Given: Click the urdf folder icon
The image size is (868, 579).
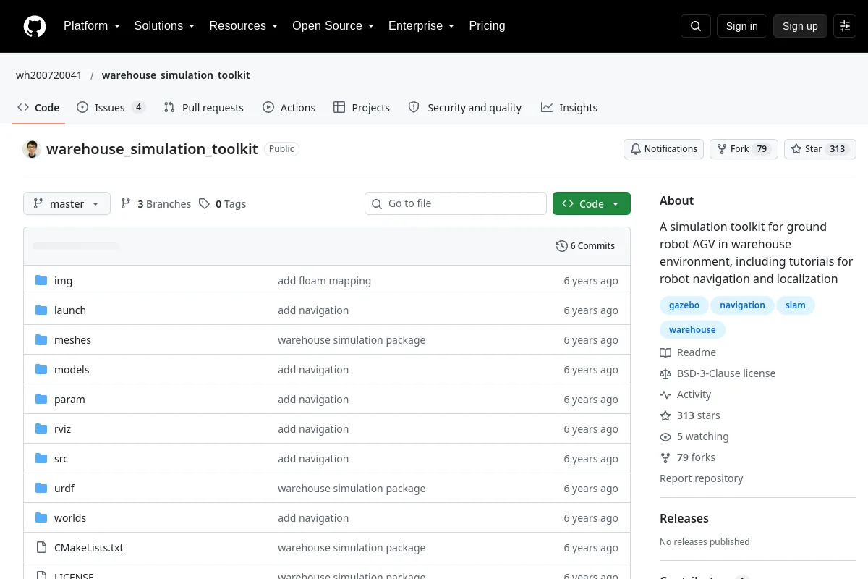Looking at the screenshot, I should point(41,489).
